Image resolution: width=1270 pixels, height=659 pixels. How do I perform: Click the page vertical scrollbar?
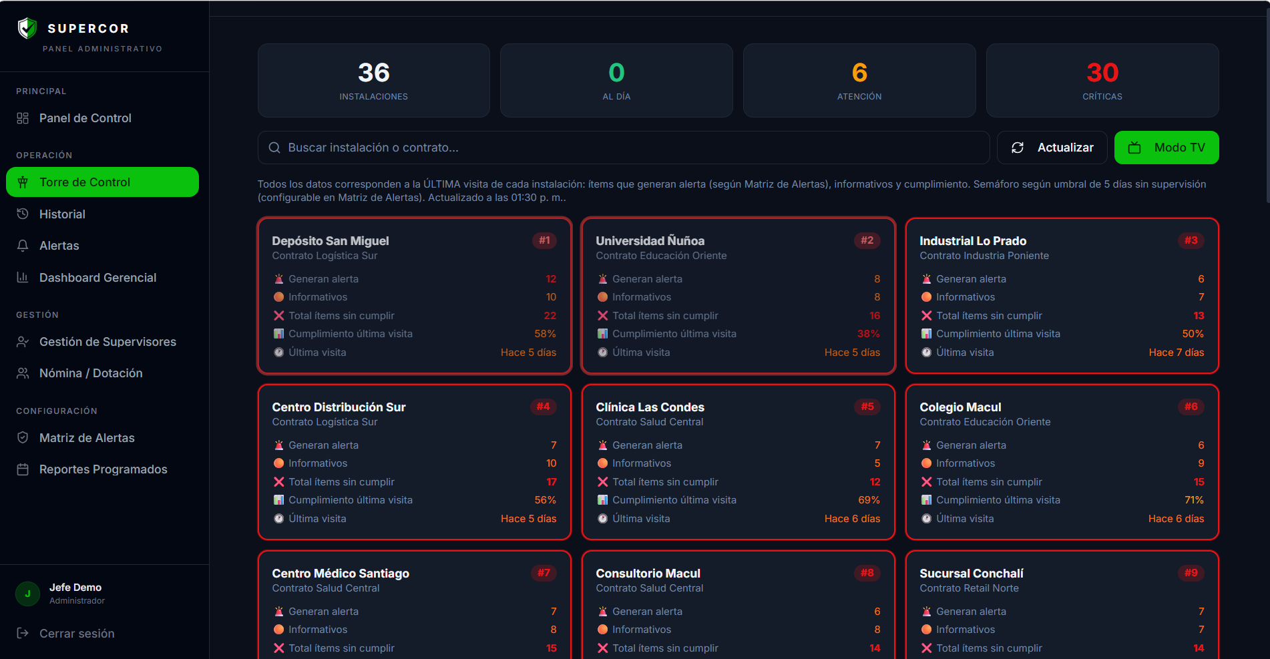[x=1267, y=107]
